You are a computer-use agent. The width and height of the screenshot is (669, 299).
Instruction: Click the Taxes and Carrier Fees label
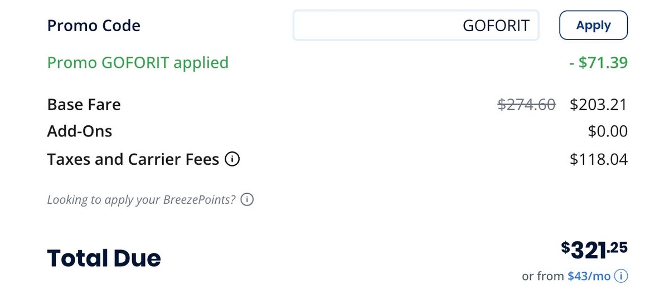pos(133,160)
